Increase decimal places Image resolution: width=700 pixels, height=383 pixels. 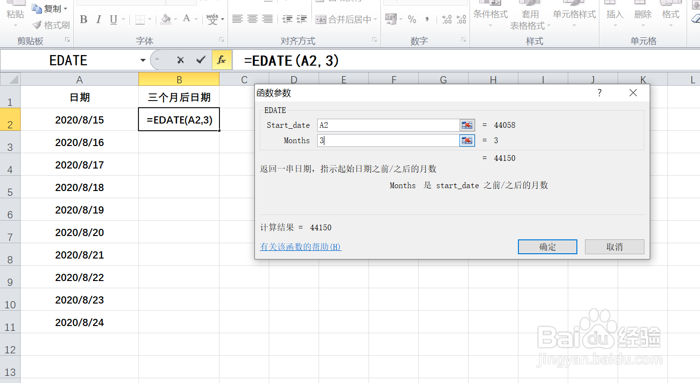coord(447,19)
